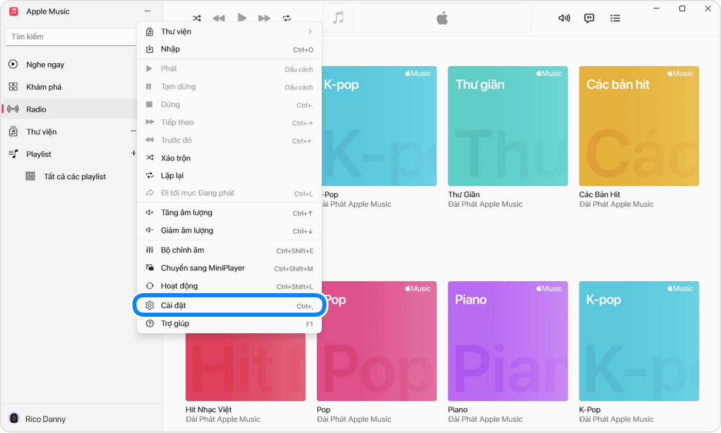Select Radio in the sidebar
The height and width of the screenshot is (433, 721).
pos(70,109)
